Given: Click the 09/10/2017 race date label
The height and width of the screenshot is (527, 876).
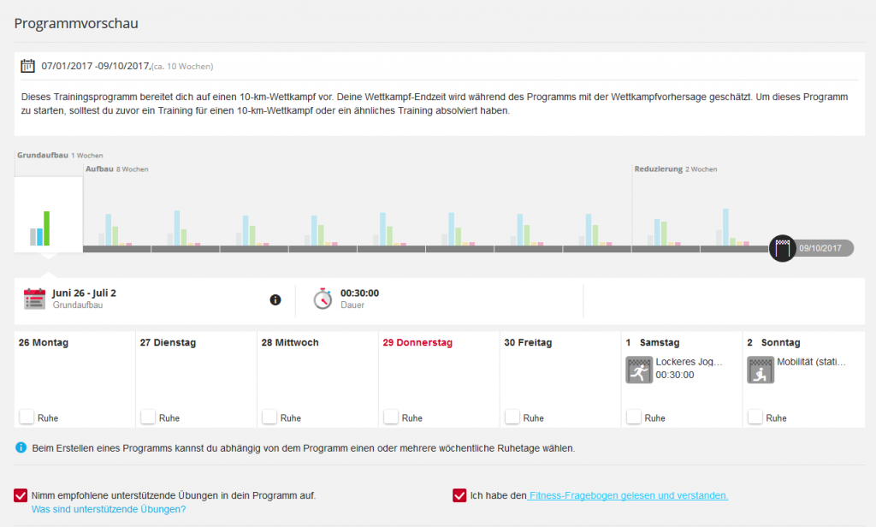Looking at the screenshot, I should (821, 248).
